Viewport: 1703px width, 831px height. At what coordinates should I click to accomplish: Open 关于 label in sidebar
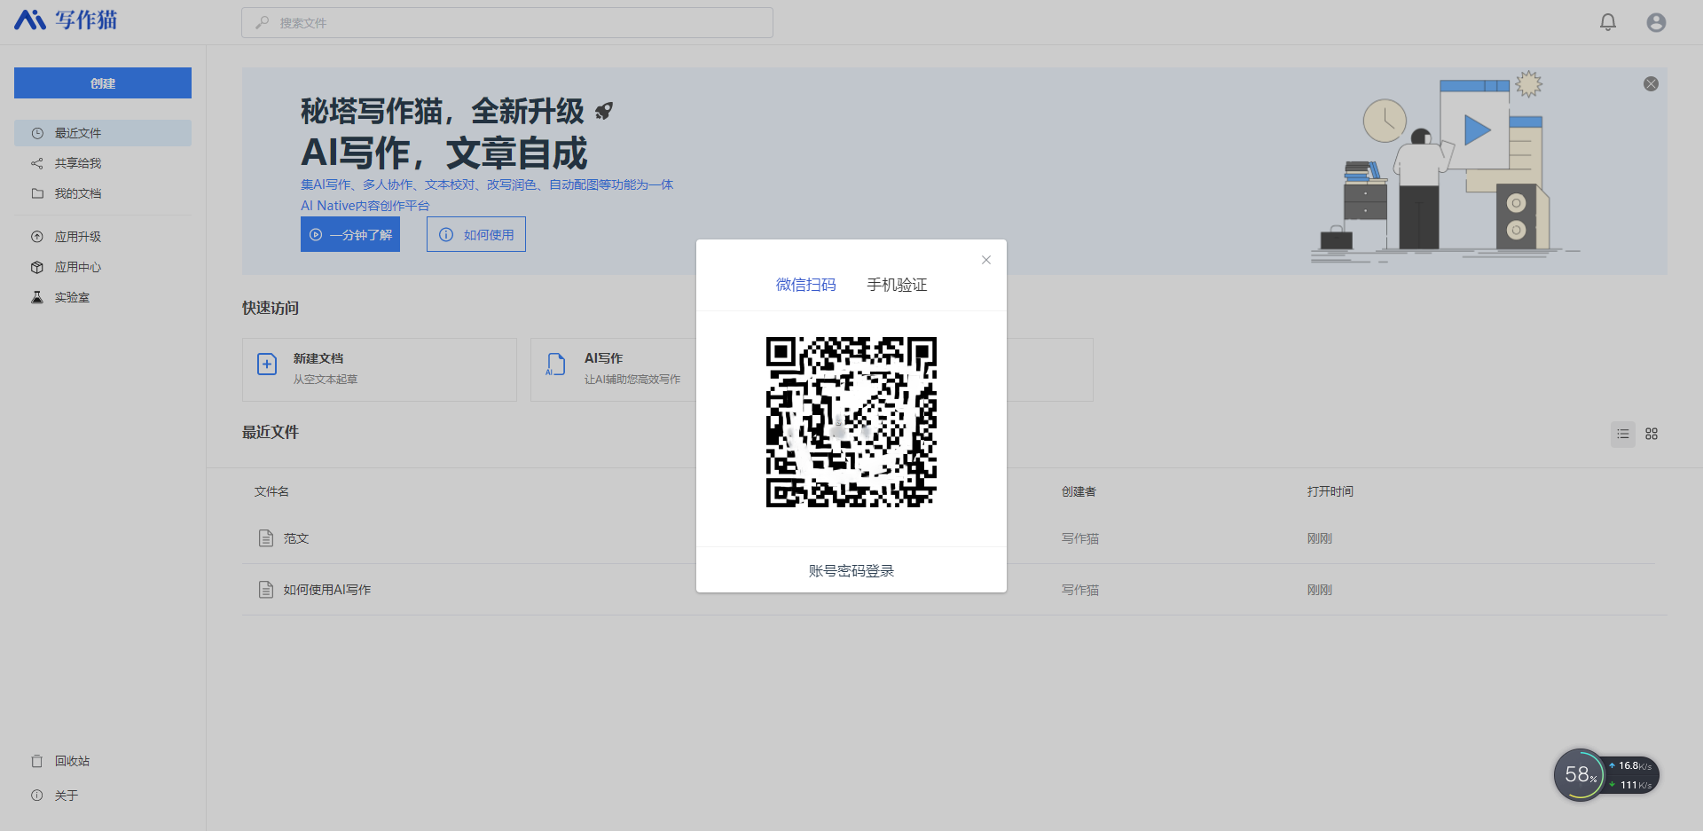(67, 796)
